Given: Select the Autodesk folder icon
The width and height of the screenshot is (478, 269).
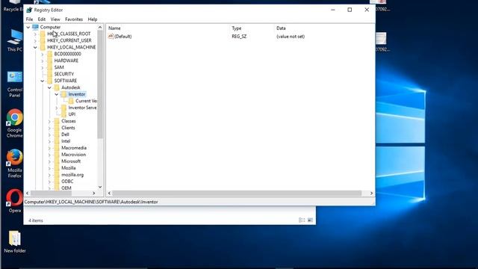Looking at the screenshot, I should point(57,87).
